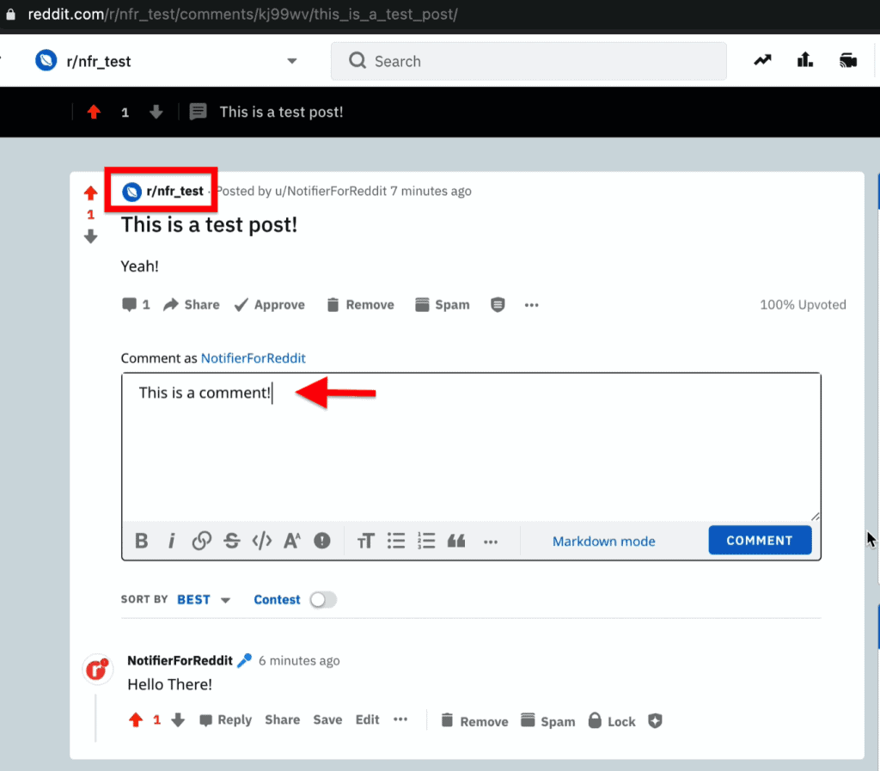Open r/nfr_test link above the post title

pyautogui.click(x=174, y=192)
